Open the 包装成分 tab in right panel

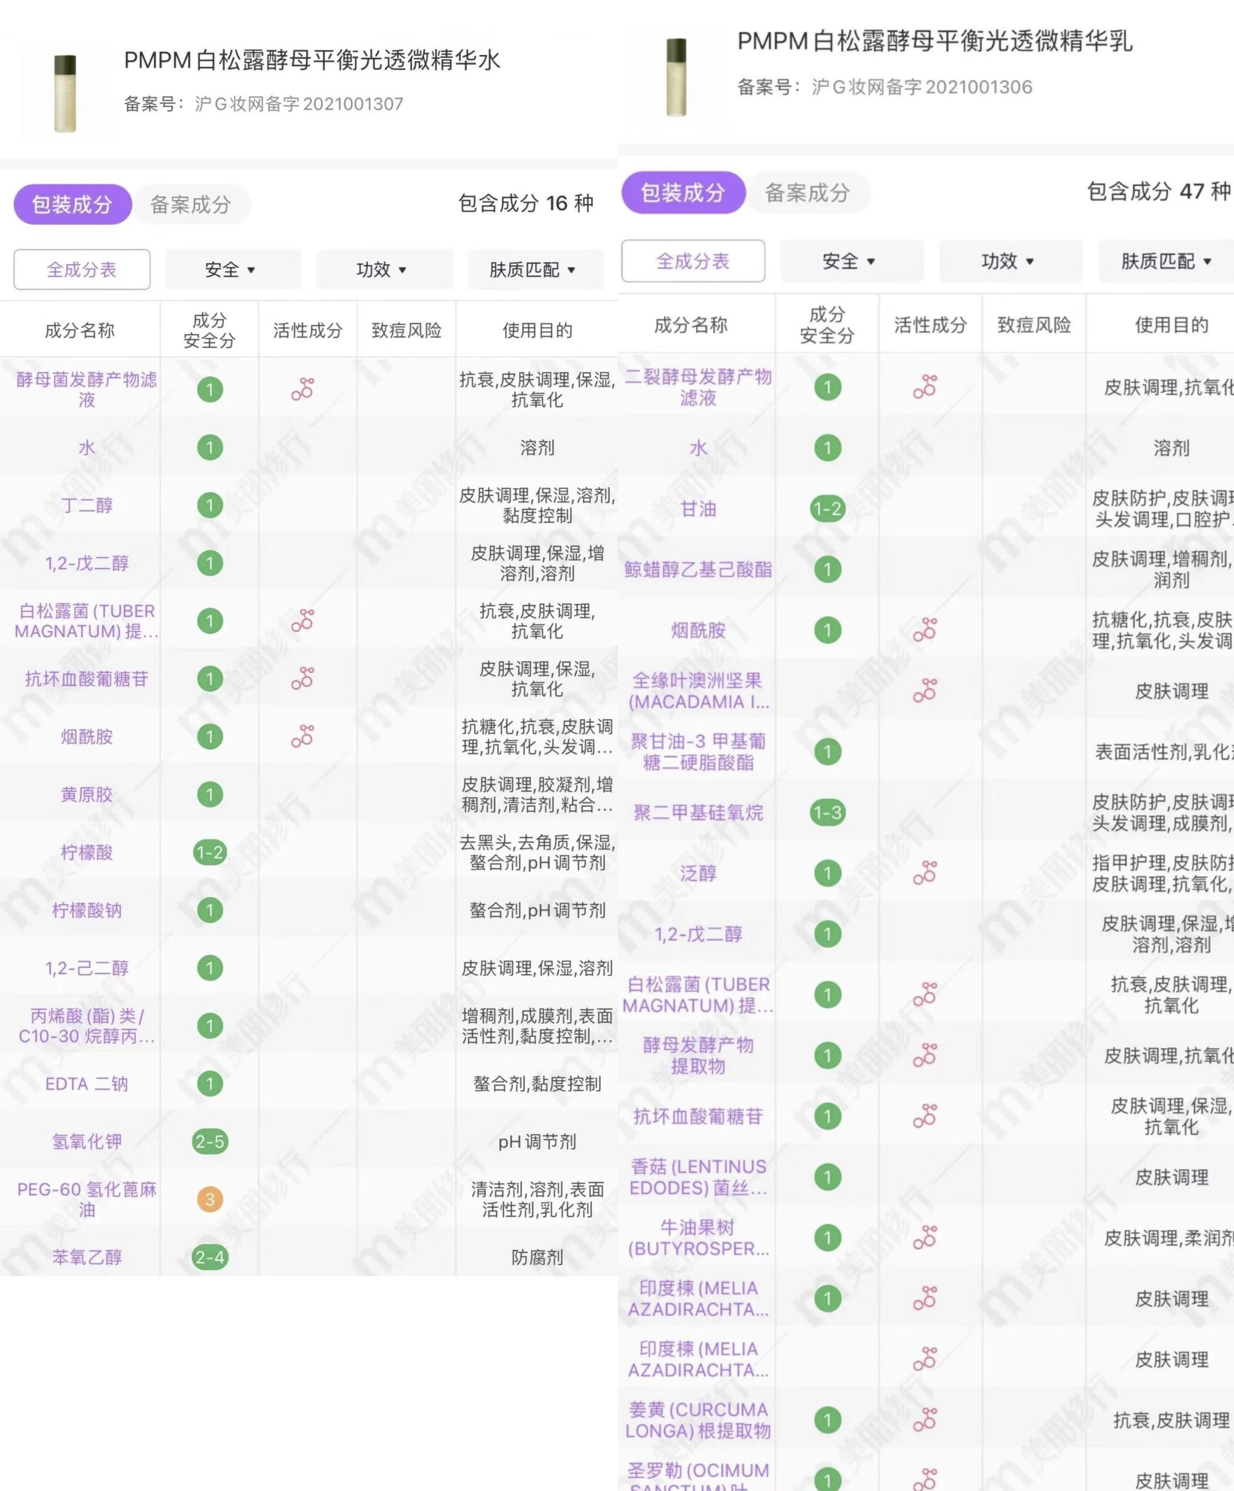683,192
